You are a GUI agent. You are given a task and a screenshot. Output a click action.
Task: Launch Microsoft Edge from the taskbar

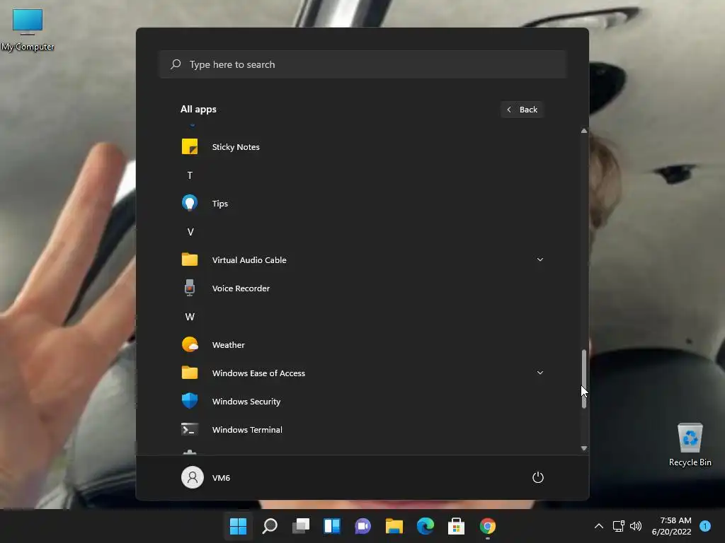tap(426, 526)
